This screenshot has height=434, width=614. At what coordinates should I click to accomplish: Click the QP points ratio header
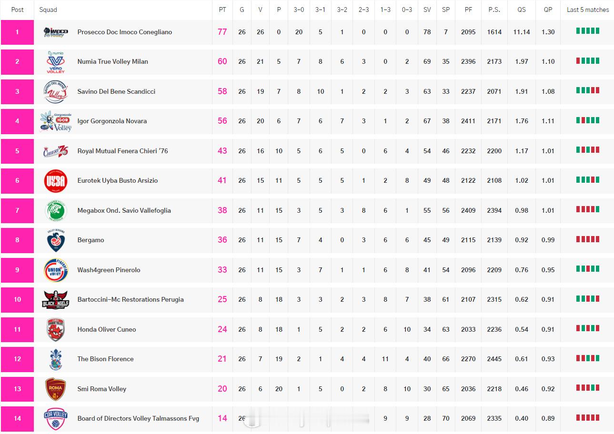[x=548, y=10]
